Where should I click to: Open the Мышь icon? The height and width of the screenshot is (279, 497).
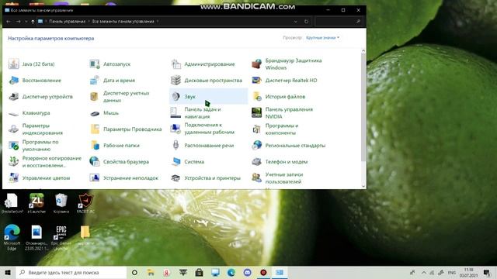(x=95, y=113)
